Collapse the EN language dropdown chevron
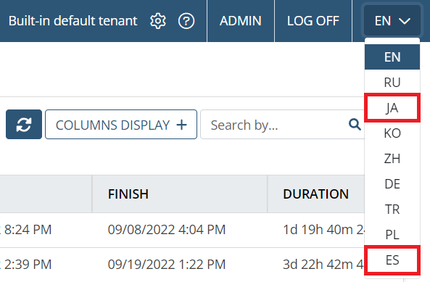 click(x=405, y=21)
